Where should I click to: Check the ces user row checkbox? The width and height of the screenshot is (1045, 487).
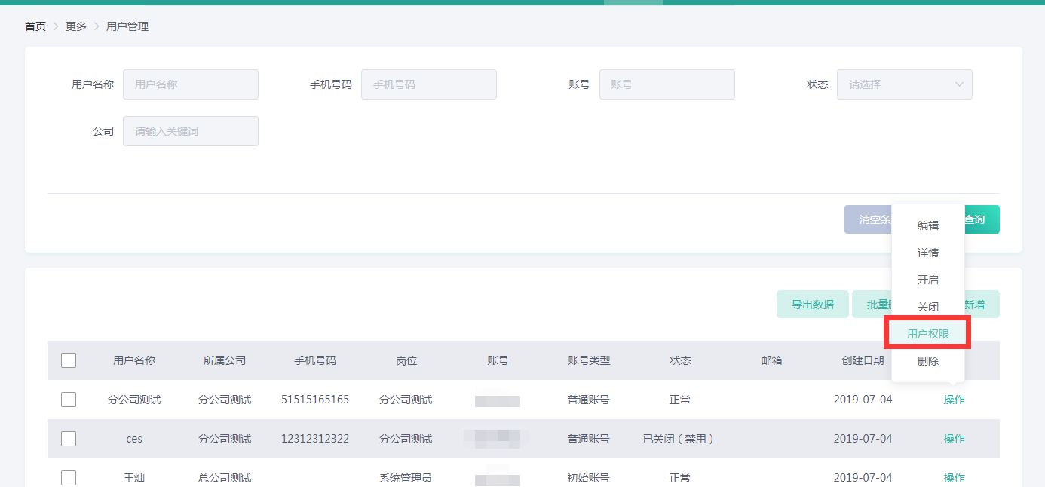click(69, 439)
